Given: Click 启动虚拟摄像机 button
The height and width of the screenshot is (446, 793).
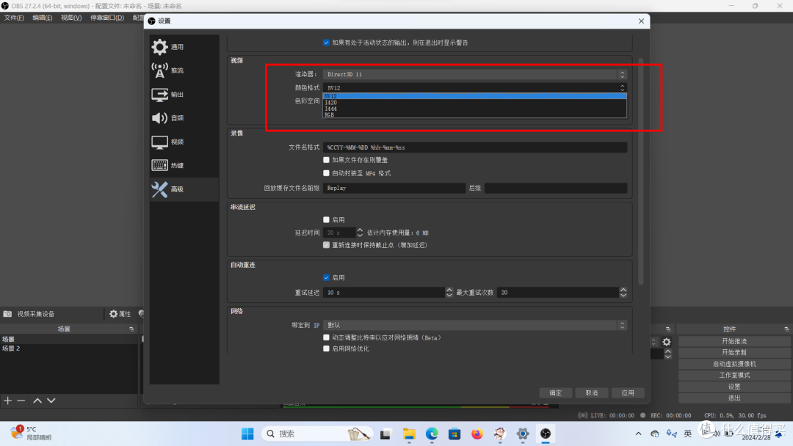Looking at the screenshot, I should point(734,364).
